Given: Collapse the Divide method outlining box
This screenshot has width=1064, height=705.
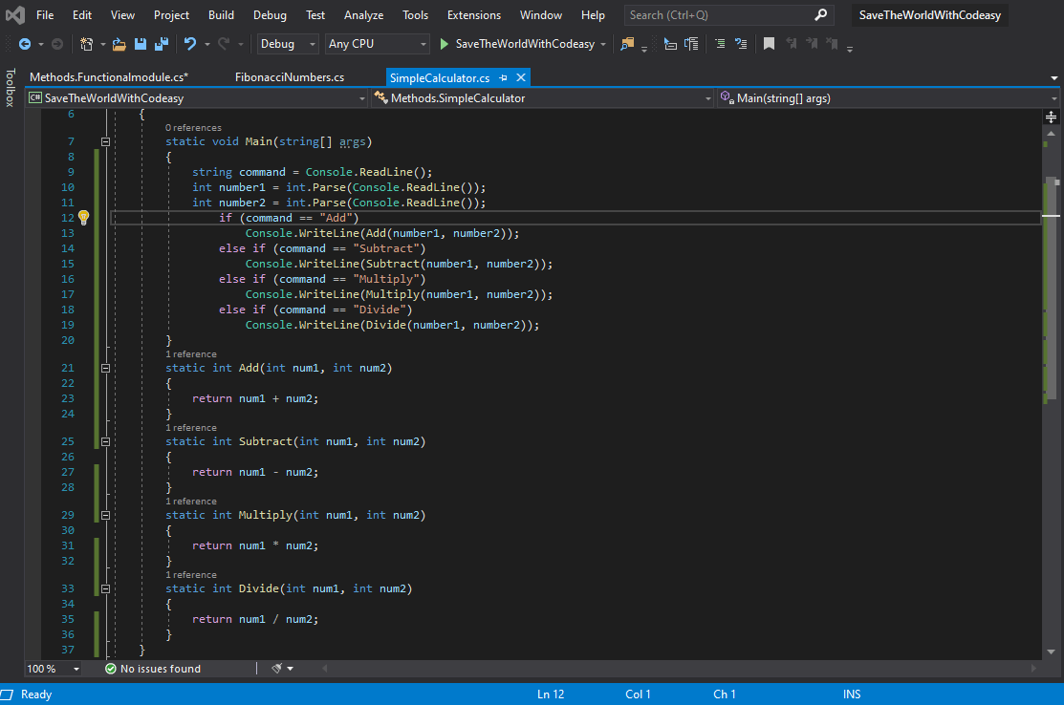Looking at the screenshot, I should pos(105,588).
